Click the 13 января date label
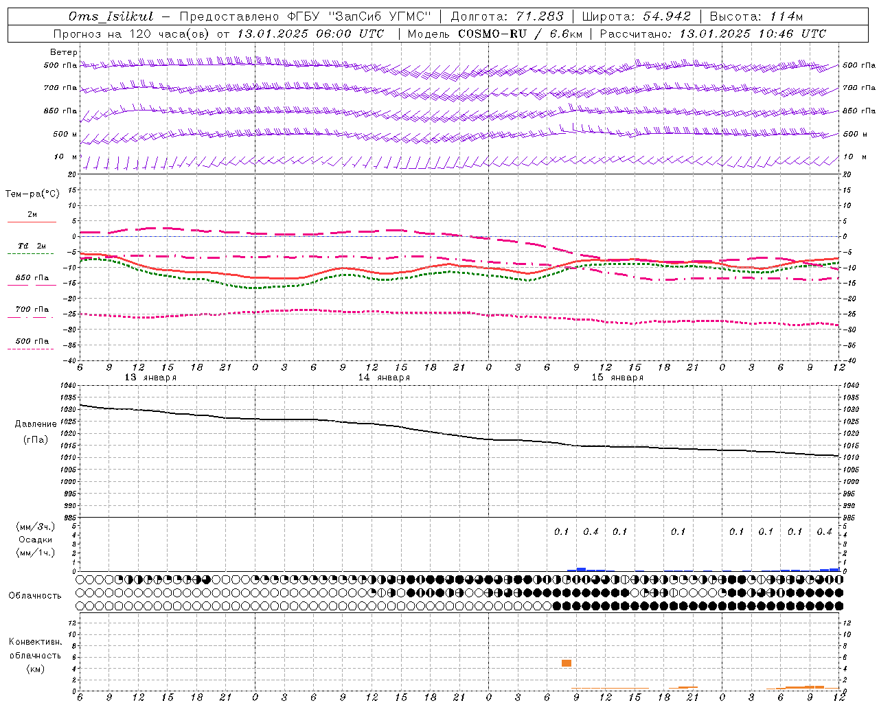 click(x=150, y=378)
